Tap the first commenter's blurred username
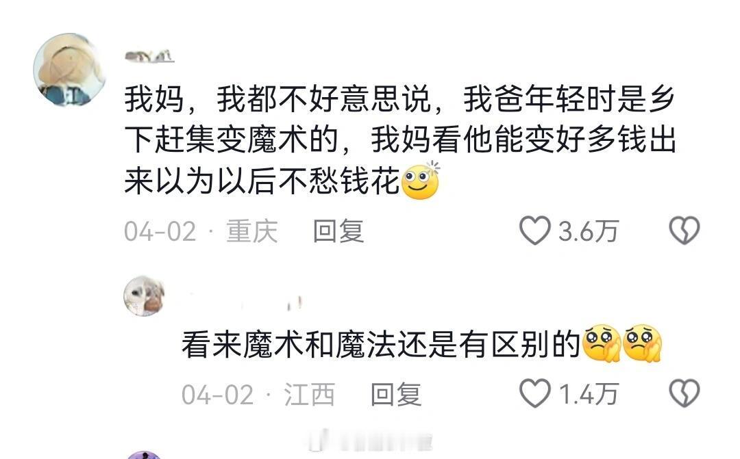Viewport: 740px width, 459px height. (149, 56)
